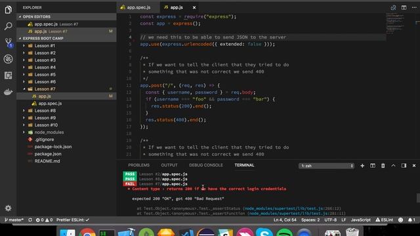The image size is (420, 236).
Task: Click Prettier ESLint status item
Action: 72,220
